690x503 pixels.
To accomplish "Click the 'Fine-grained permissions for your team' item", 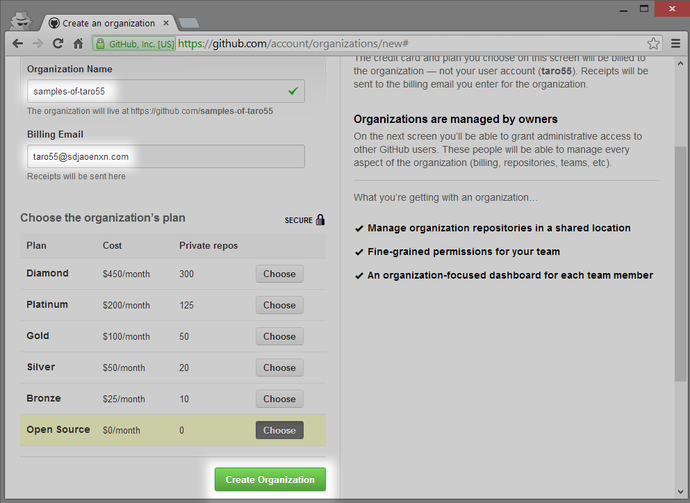I will coord(463,251).
